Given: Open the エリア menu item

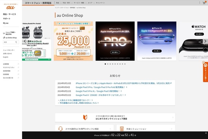Looking at the screenshot, I should (x=90, y=3).
